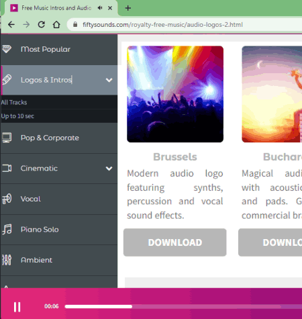Click the Download button under the Bucharest card
Screen dimensions: 302x319
(x=270, y=242)
